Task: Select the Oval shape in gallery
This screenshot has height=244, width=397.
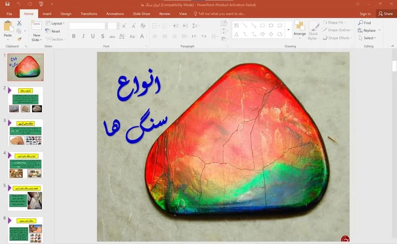Action: (271, 25)
